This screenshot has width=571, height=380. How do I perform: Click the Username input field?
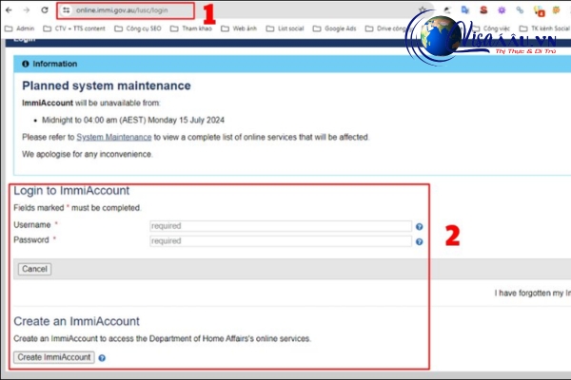(x=281, y=226)
